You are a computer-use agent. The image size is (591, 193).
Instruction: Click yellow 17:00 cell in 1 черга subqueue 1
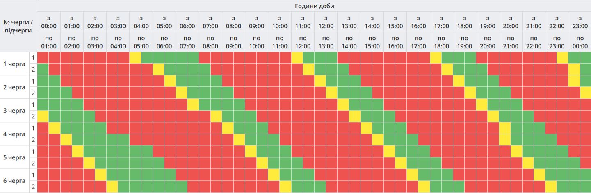click(x=436, y=58)
